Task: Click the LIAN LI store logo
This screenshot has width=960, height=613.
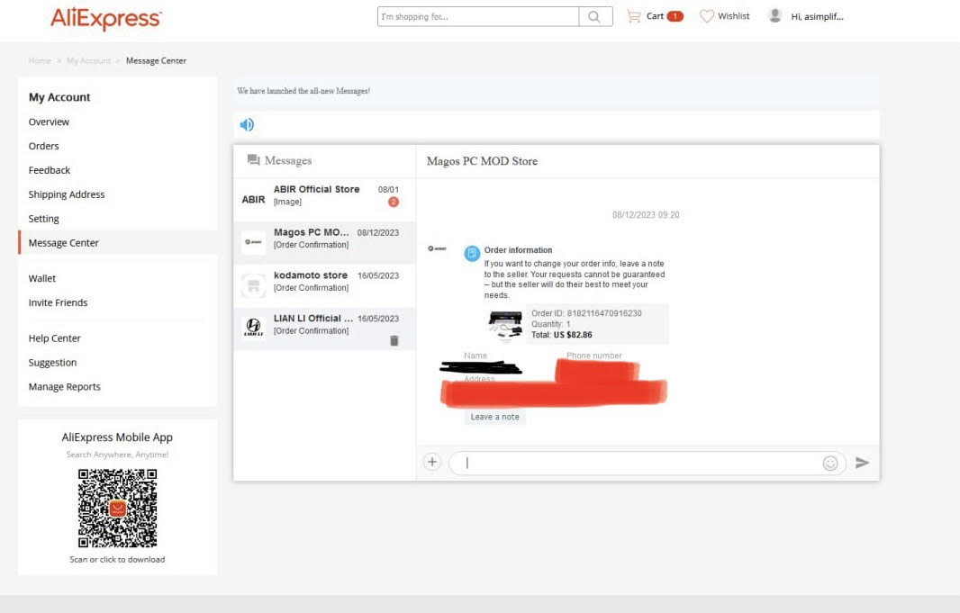Action: pyautogui.click(x=253, y=327)
